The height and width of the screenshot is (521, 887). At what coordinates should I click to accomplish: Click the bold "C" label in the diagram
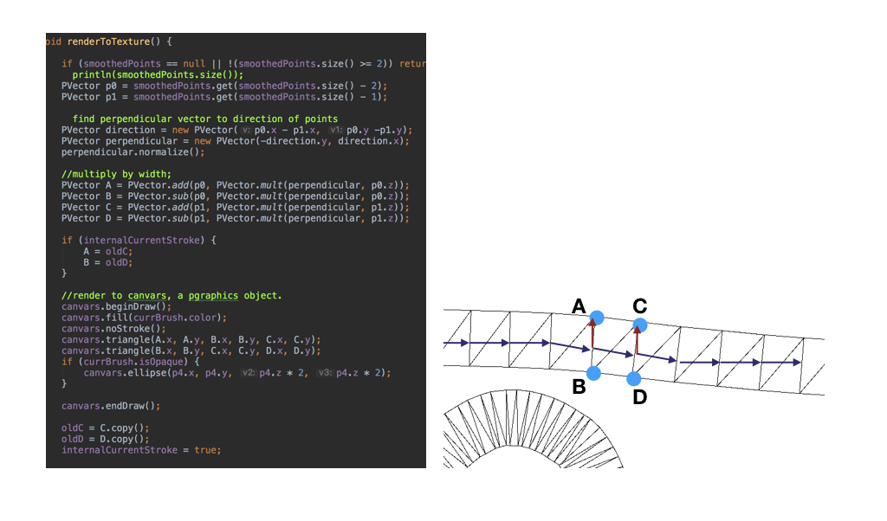coord(640,306)
